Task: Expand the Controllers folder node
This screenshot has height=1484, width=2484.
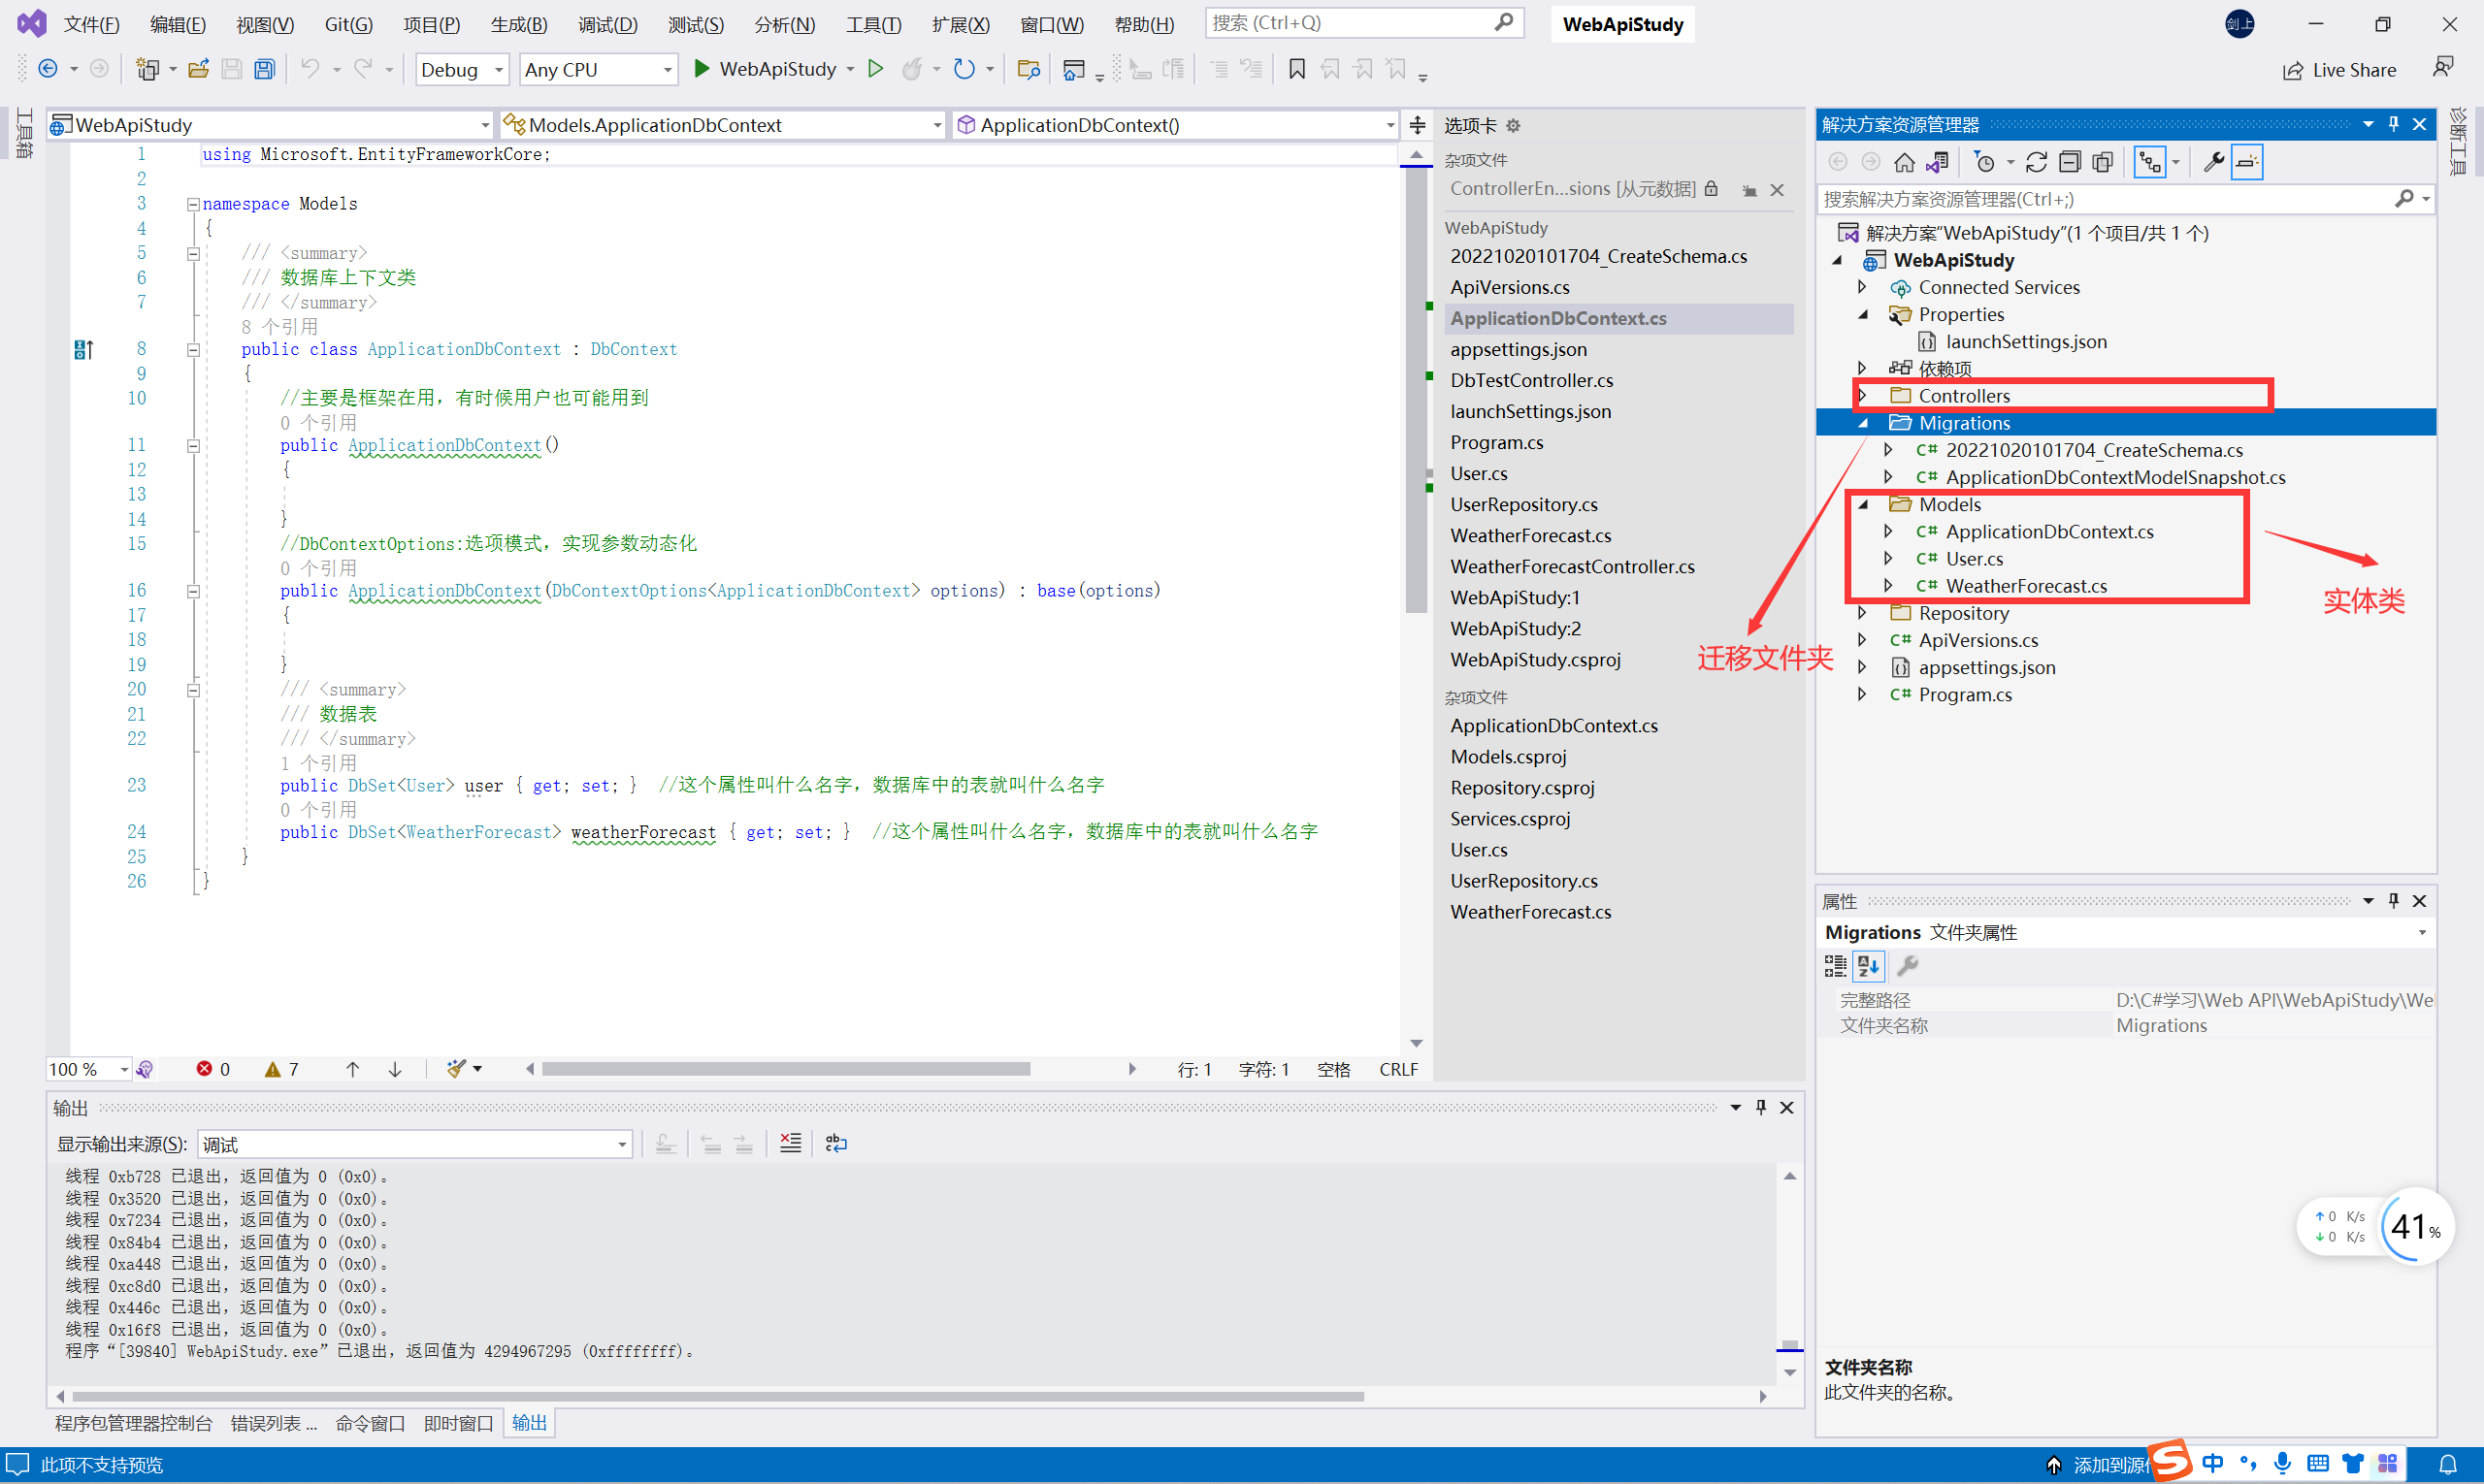Action: (x=1863, y=396)
